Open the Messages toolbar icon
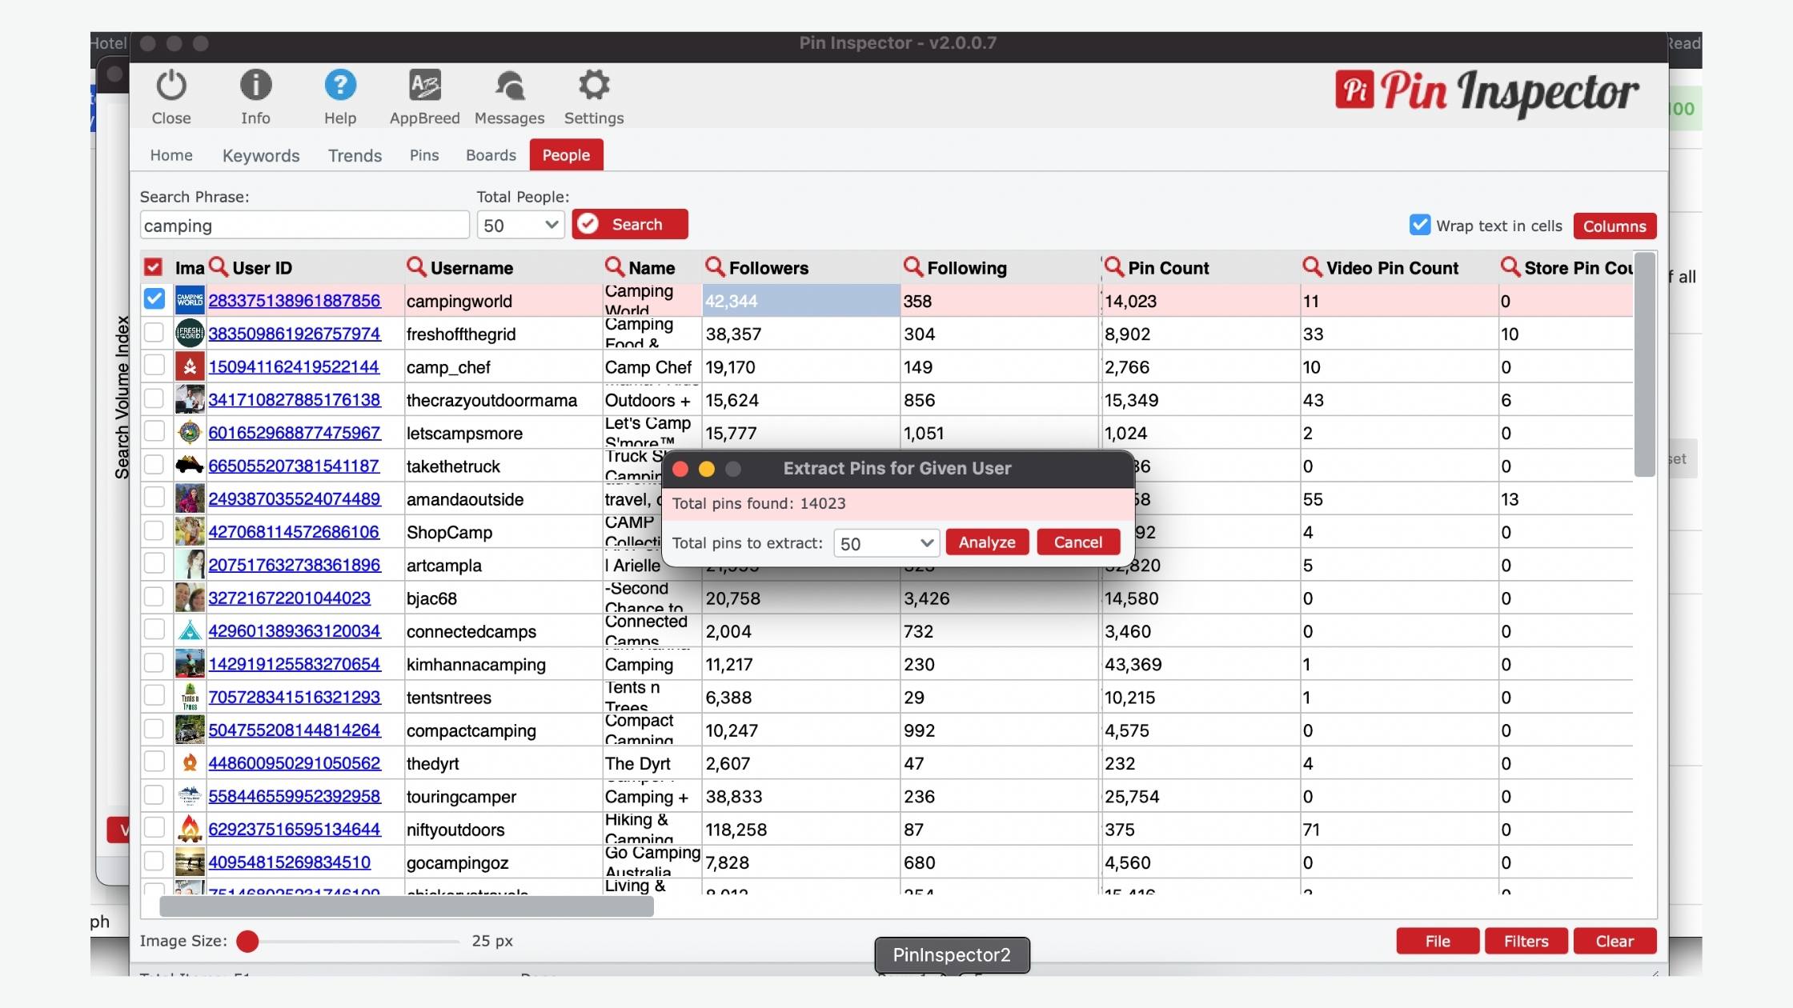 click(509, 85)
